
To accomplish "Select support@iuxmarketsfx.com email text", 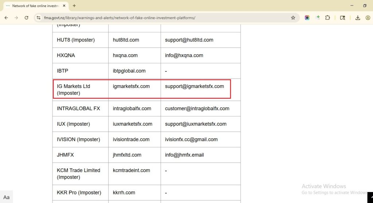I will point(196,124).
